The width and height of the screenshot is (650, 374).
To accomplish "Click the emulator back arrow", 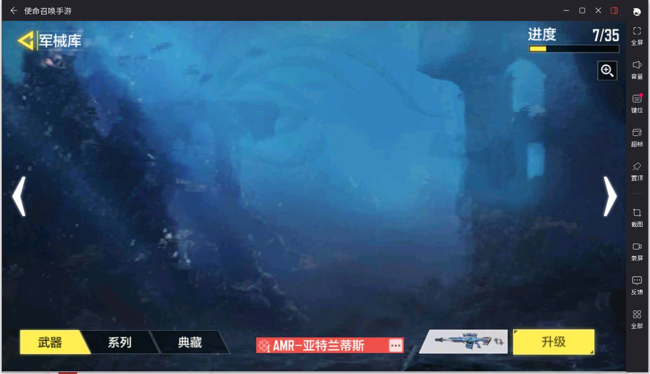I will (13, 10).
